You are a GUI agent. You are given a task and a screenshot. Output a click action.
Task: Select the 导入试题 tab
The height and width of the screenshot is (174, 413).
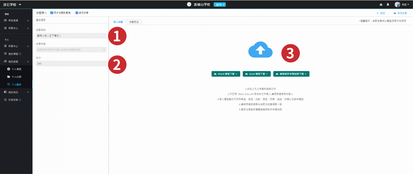pyautogui.click(x=118, y=22)
